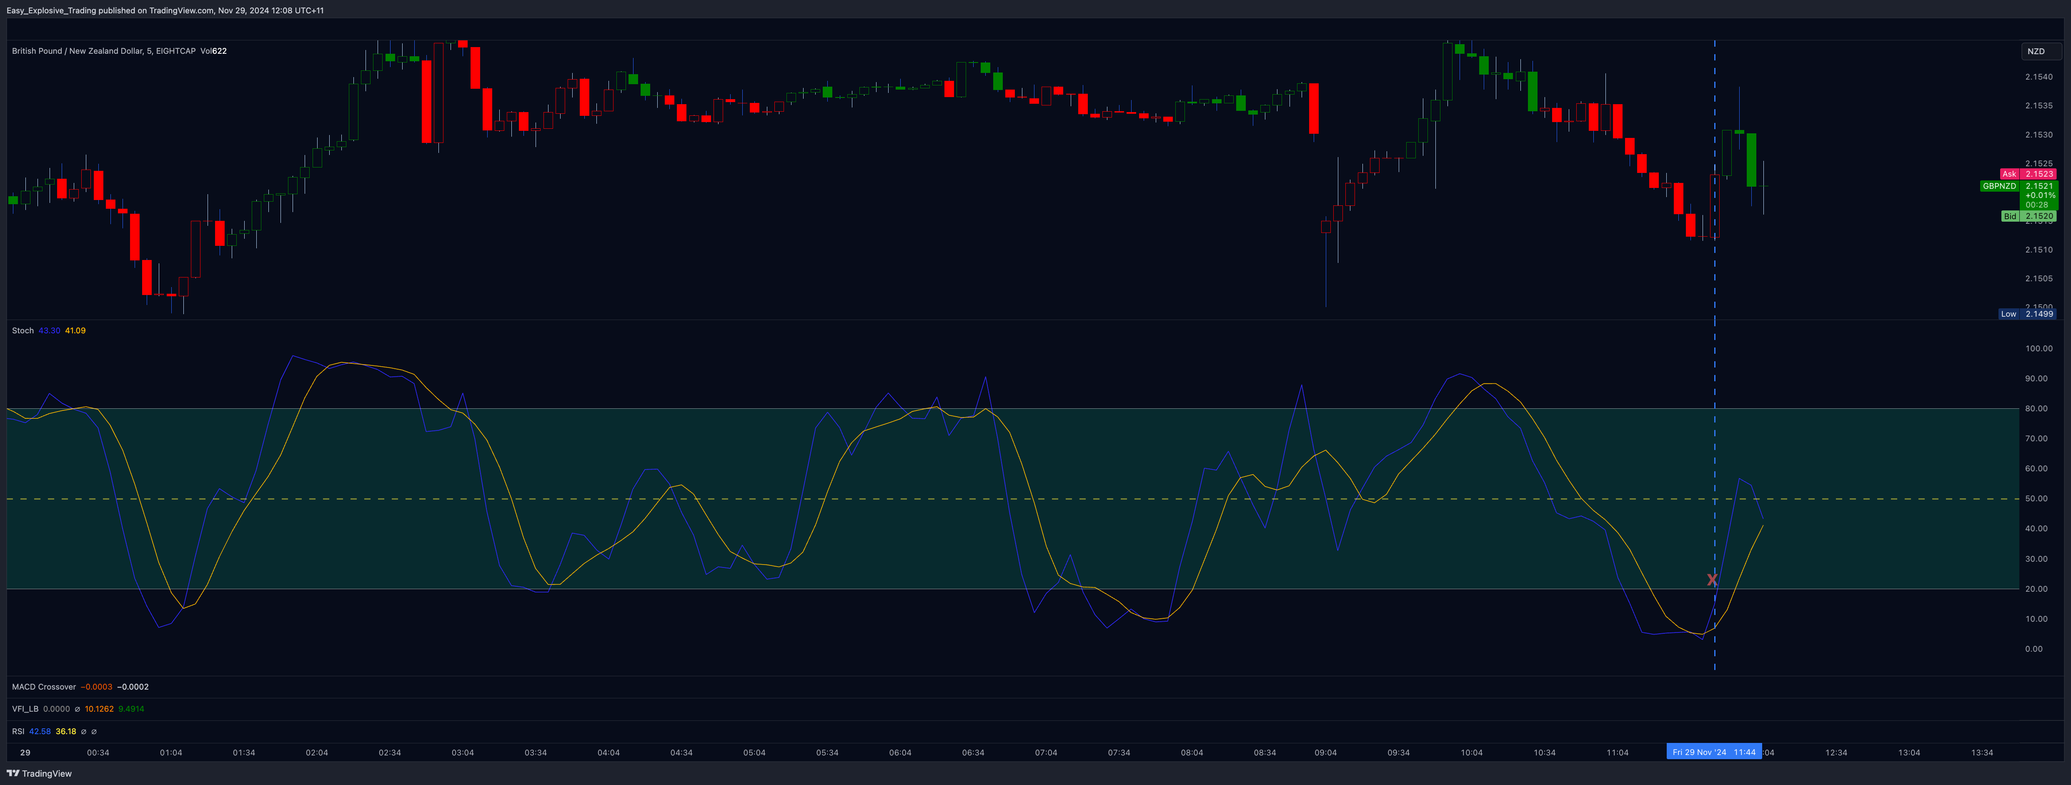Click the 06:34 time axis label
This screenshot has height=785, width=2071.
click(973, 753)
